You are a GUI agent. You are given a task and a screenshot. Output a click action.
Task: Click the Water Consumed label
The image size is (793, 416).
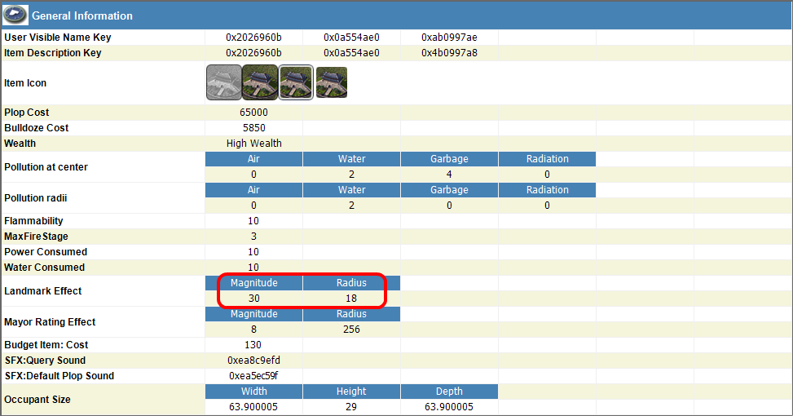click(x=45, y=268)
